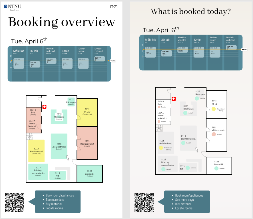Click the red first-aid cross on right floor plan
Viewport: 253px width, 219px height.
[174, 99]
